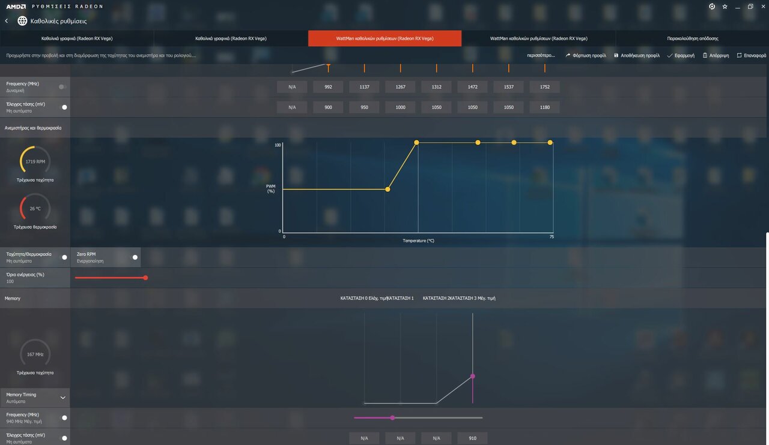
Task: Click the Memory section header
Action: coord(13,298)
